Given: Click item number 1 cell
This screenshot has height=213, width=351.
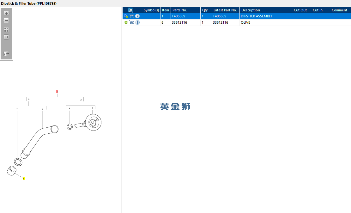Looking at the screenshot, I should click(x=166, y=16).
